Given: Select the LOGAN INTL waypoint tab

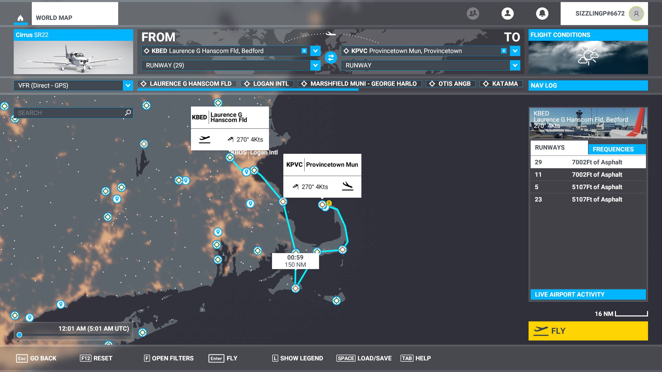Looking at the screenshot, I should pos(267,84).
